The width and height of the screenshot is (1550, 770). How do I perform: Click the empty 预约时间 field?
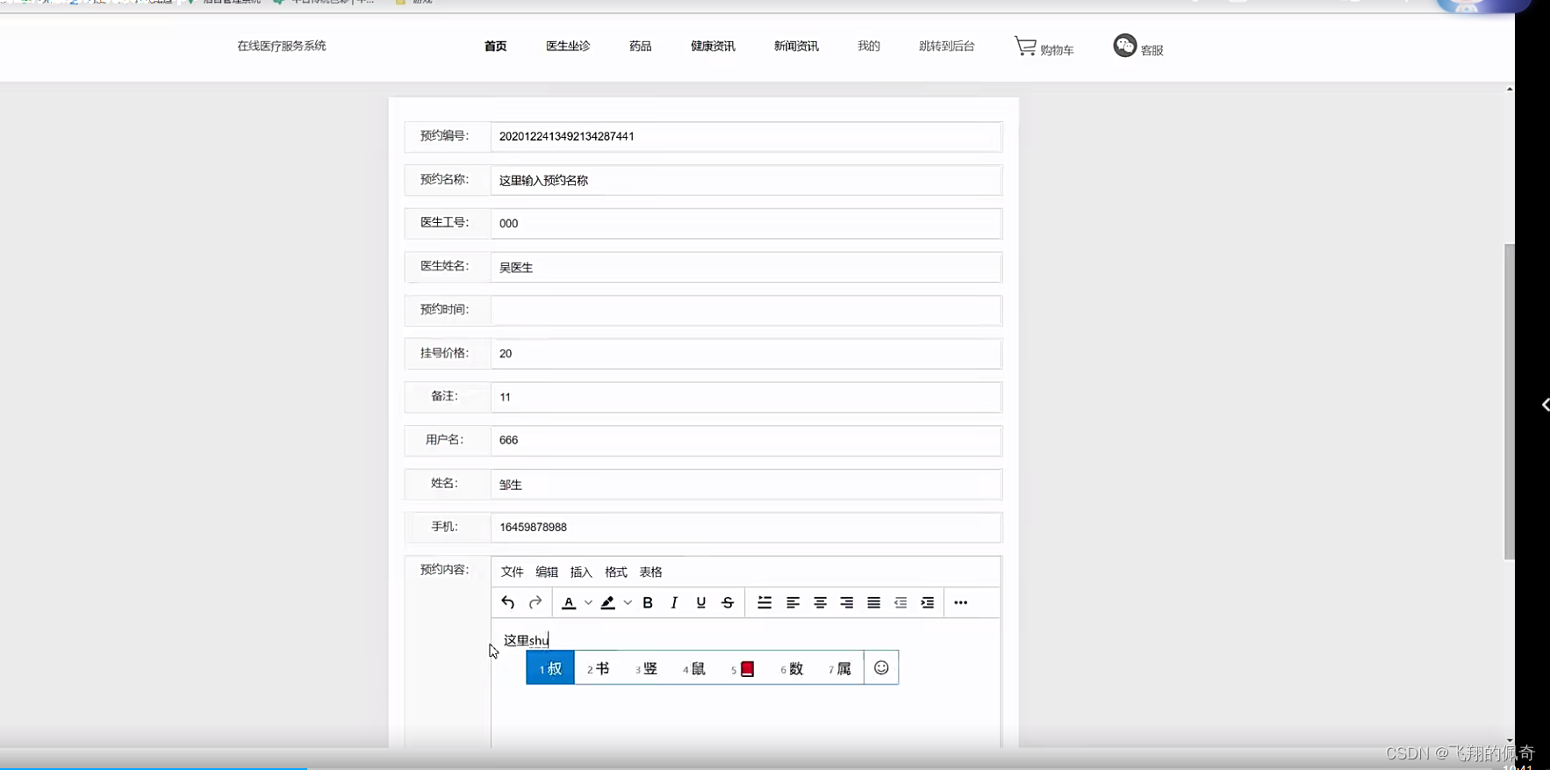coord(746,310)
